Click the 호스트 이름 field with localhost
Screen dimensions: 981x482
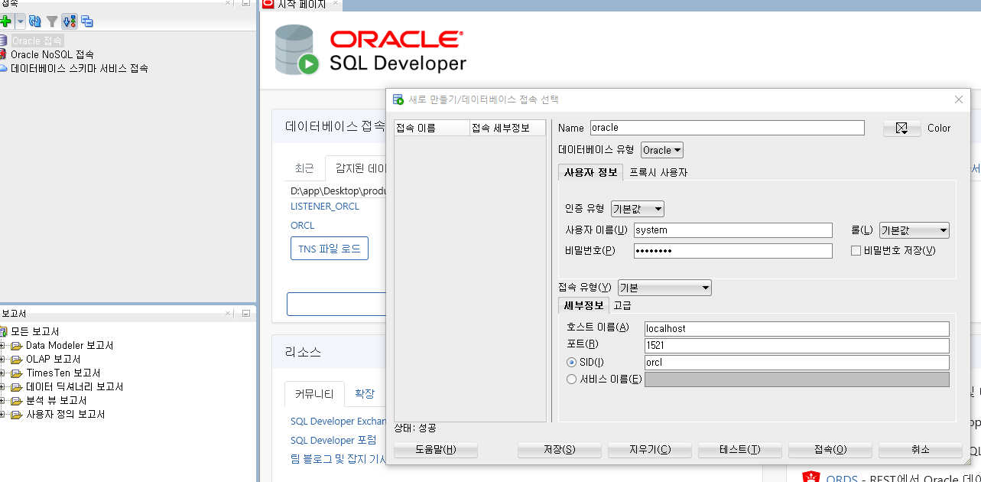pyautogui.click(x=797, y=329)
